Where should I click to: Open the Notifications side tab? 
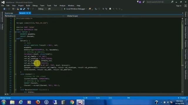[186, 75]
